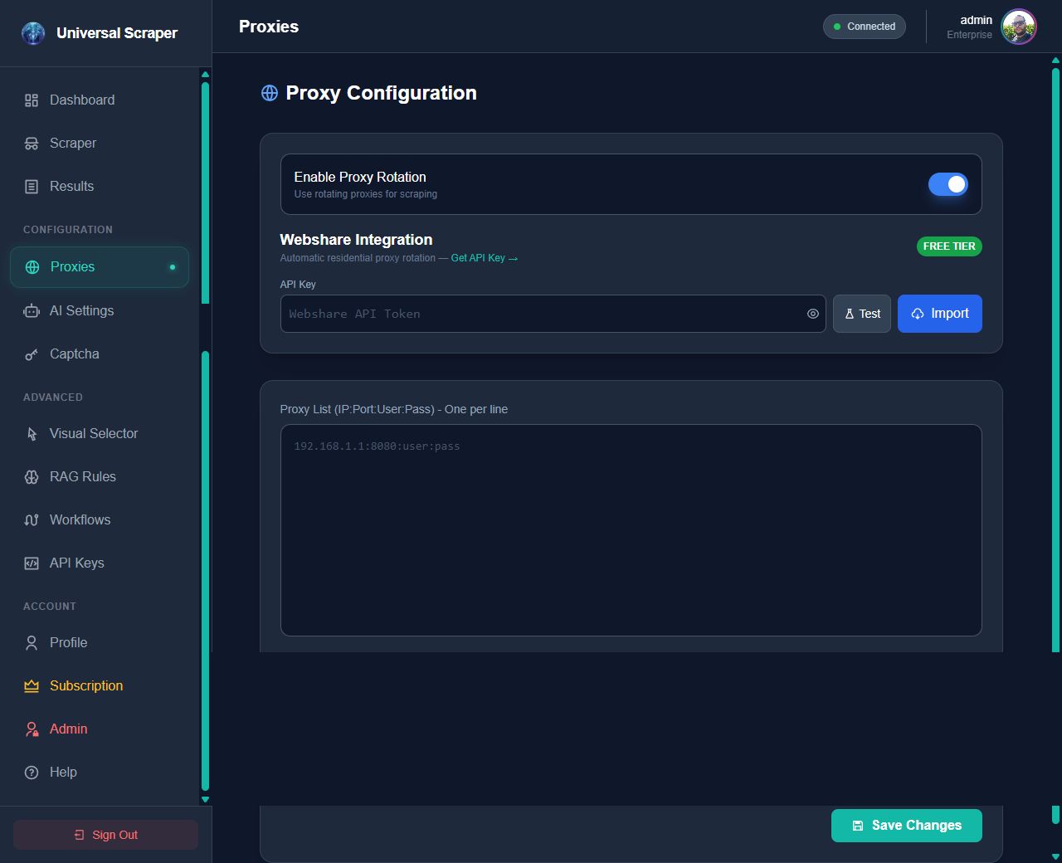Click the sidebar scrollbar down arrow
This screenshot has width=1062, height=863.
[x=205, y=800]
